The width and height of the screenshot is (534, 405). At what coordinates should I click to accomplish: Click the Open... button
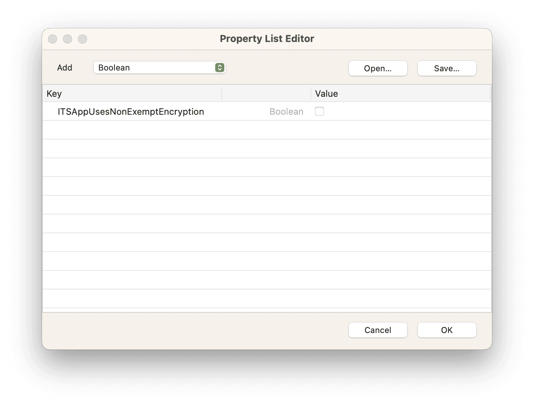pyautogui.click(x=378, y=68)
